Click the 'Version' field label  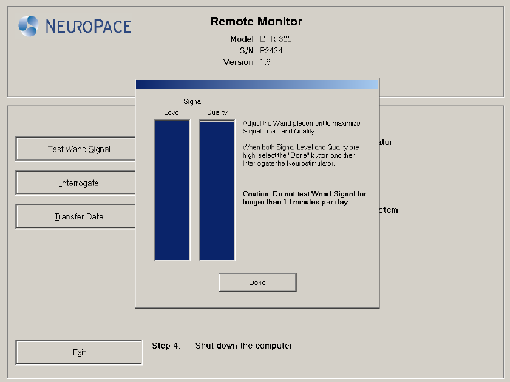(x=239, y=62)
